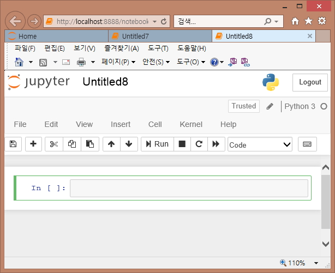The image size is (335, 273).
Task: Click the blue help question mark icon
Action: (x=214, y=62)
